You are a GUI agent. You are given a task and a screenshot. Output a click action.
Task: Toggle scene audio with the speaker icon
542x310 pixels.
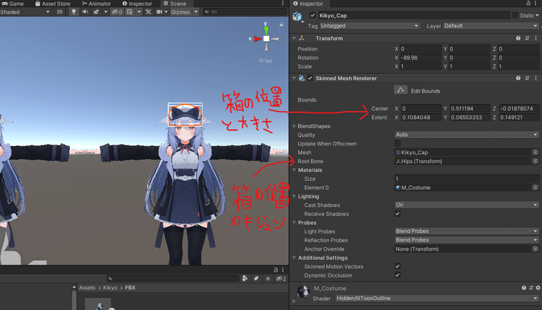tap(85, 12)
